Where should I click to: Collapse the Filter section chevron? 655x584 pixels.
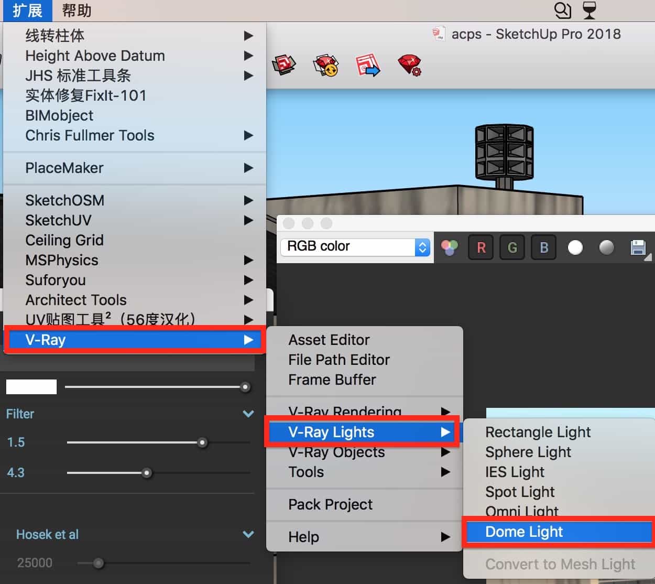[x=248, y=414]
